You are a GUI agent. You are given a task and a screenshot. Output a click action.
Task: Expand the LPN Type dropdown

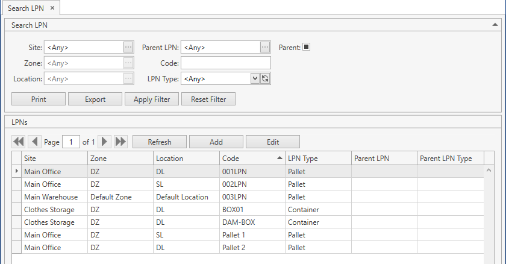[x=255, y=78]
